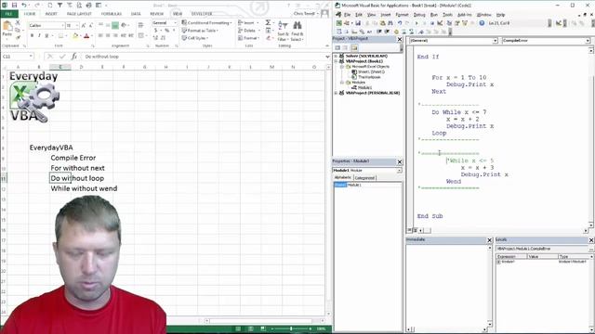Save the VBA project with the floppy-disk icon
This screenshot has width=595, height=334.
[358, 23]
